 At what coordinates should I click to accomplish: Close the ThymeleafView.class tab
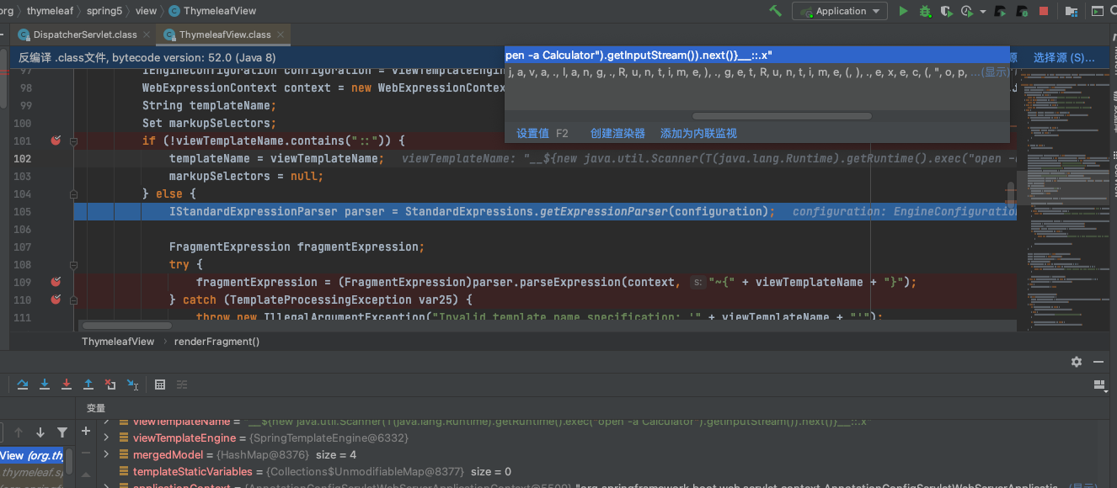coord(281,34)
